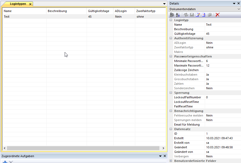Click the new document page icon
This screenshot has height=163, width=241.
[x=204, y=15]
